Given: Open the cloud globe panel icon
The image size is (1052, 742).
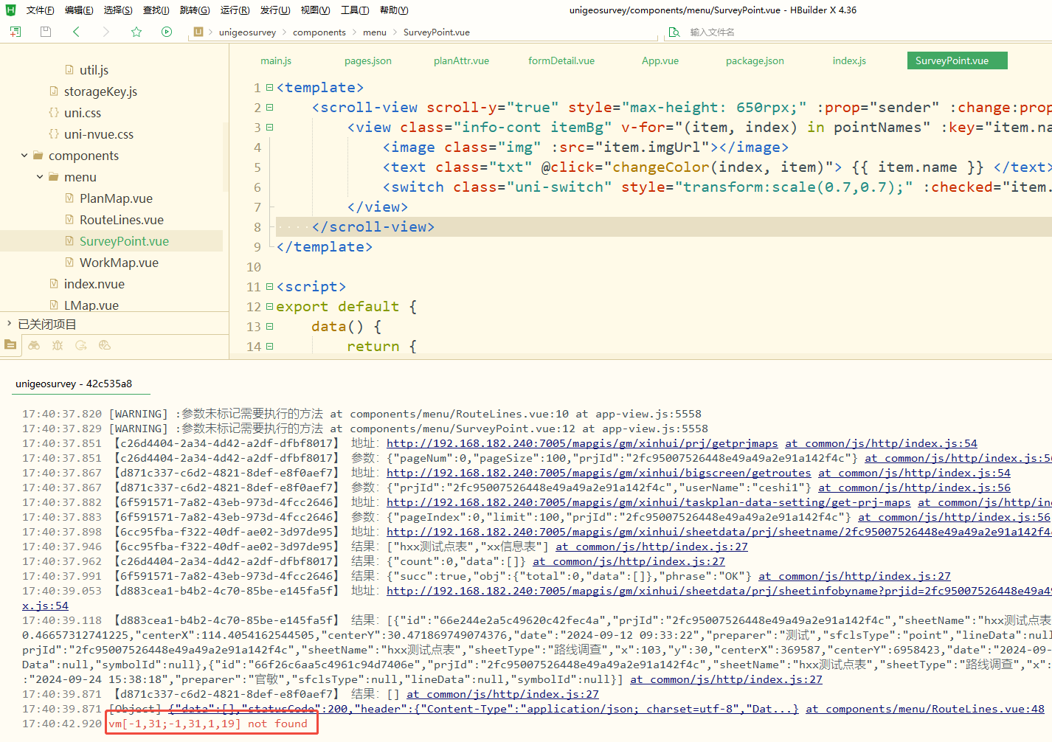Looking at the screenshot, I should pos(105,344).
